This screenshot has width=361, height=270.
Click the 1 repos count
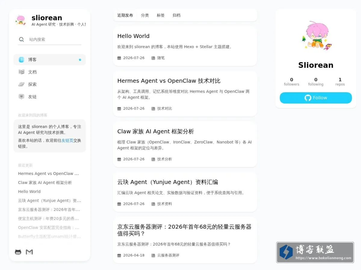point(340,82)
